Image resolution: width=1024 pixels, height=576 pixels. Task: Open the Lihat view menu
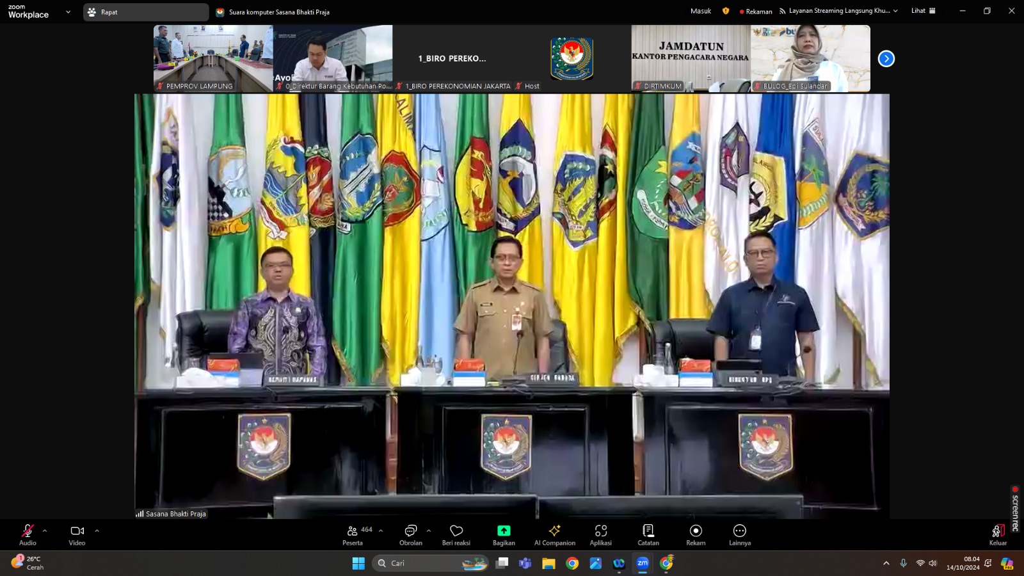pos(923,11)
